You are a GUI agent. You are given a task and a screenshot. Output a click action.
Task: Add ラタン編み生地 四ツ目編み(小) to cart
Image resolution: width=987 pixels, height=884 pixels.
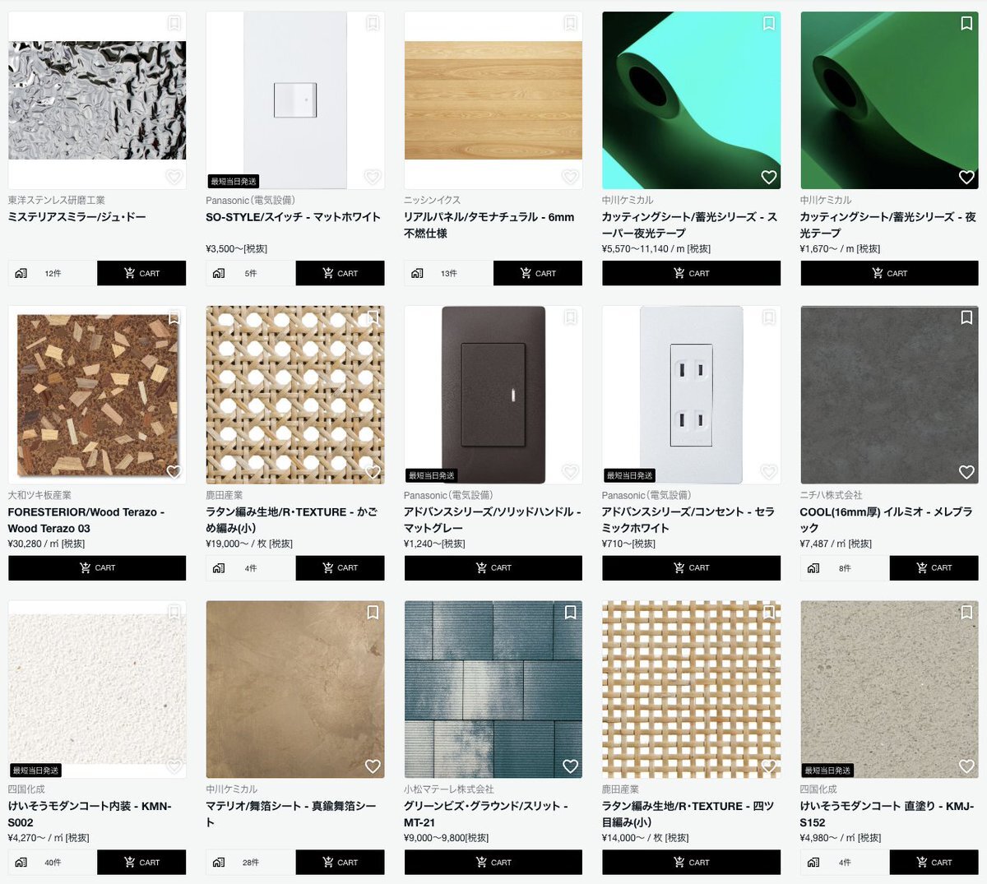(x=691, y=863)
